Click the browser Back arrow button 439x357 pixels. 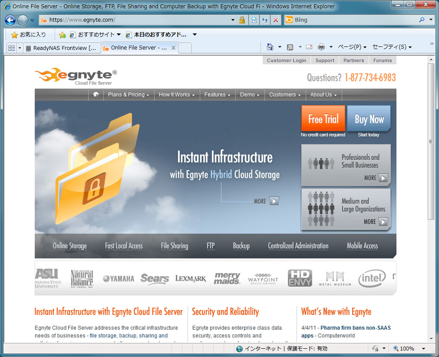pos(10,20)
